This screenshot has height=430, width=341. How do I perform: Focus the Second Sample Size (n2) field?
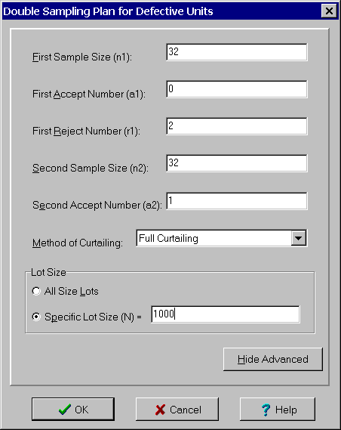[237, 163]
